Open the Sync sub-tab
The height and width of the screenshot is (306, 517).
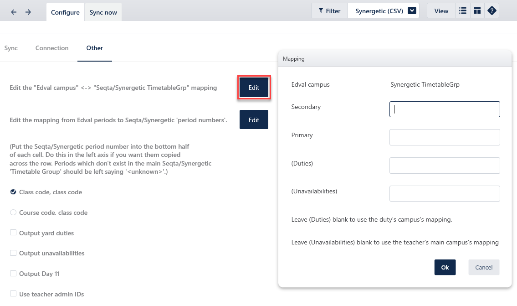(11, 48)
